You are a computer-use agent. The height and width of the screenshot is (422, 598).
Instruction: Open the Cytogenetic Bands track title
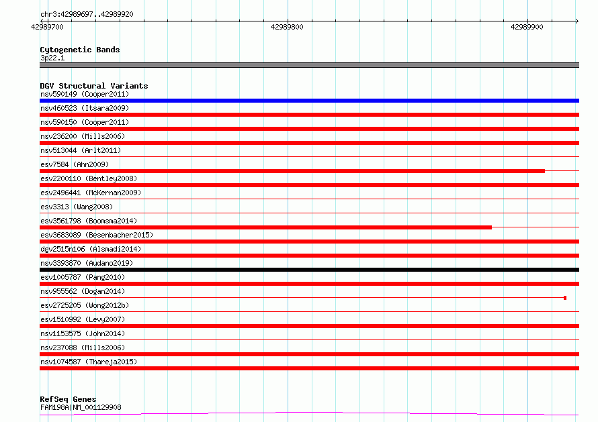(80, 50)
